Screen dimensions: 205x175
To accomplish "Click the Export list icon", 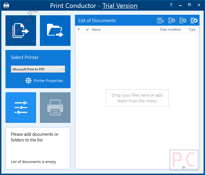I will point(183,20).
